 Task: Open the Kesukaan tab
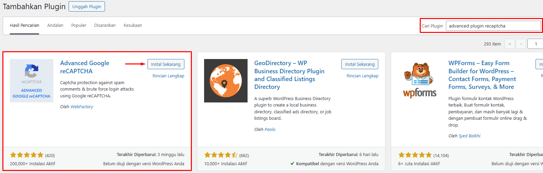tap(133, 25)
